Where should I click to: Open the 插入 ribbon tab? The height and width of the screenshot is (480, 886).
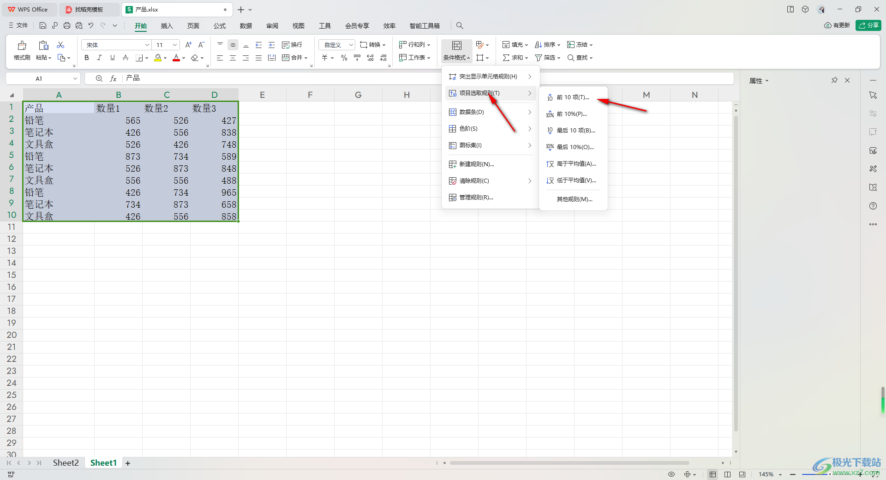(x=167, y=26)
